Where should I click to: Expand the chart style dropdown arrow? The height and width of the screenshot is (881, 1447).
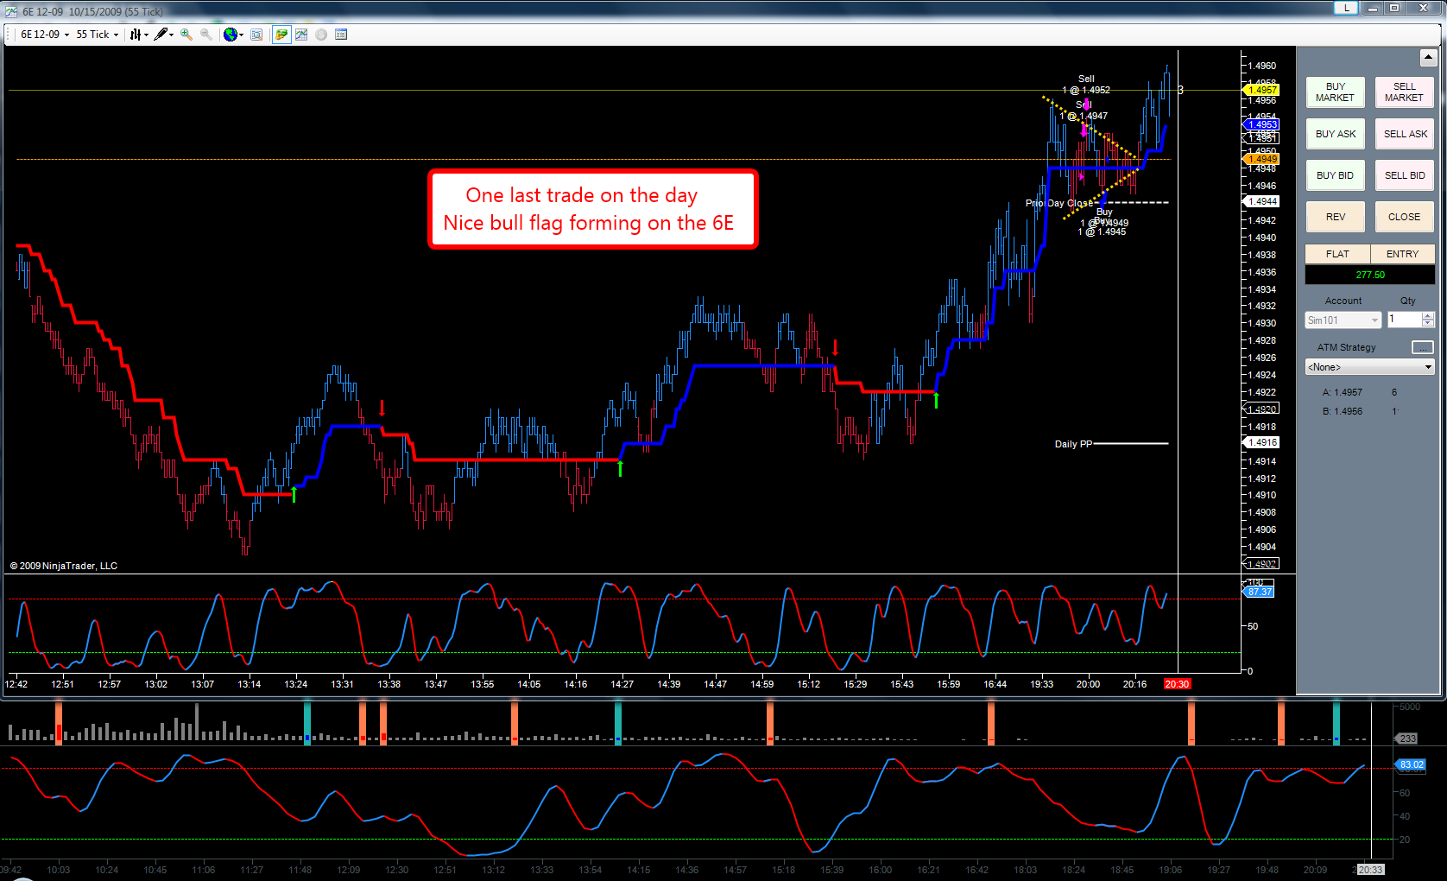147,35
